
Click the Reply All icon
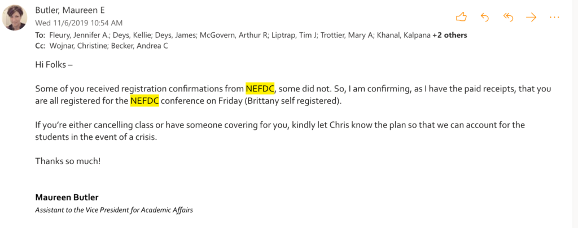pyautogui.click(x=508, y=17)
